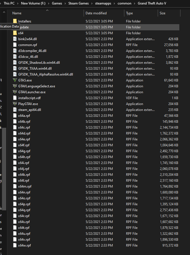The image size is (190, 255).
Task: Select the file named x64n.rpf
Action: 24,192
